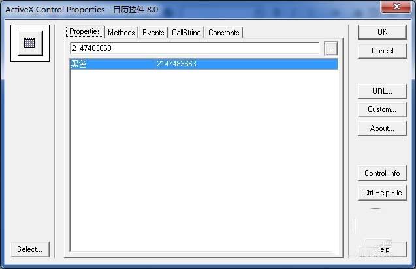Open the URL... dialog
The width and height of the screenshot is (416, 269).
tap(382, 91)
